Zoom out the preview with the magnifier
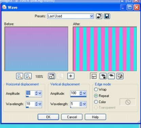Viewport: 141px width, 128px height. (20, 76)
